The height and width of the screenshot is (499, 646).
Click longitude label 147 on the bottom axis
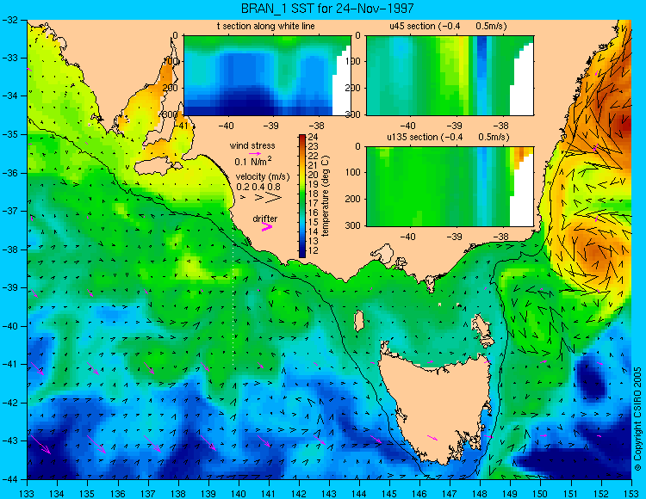click(x=450, y=493)
